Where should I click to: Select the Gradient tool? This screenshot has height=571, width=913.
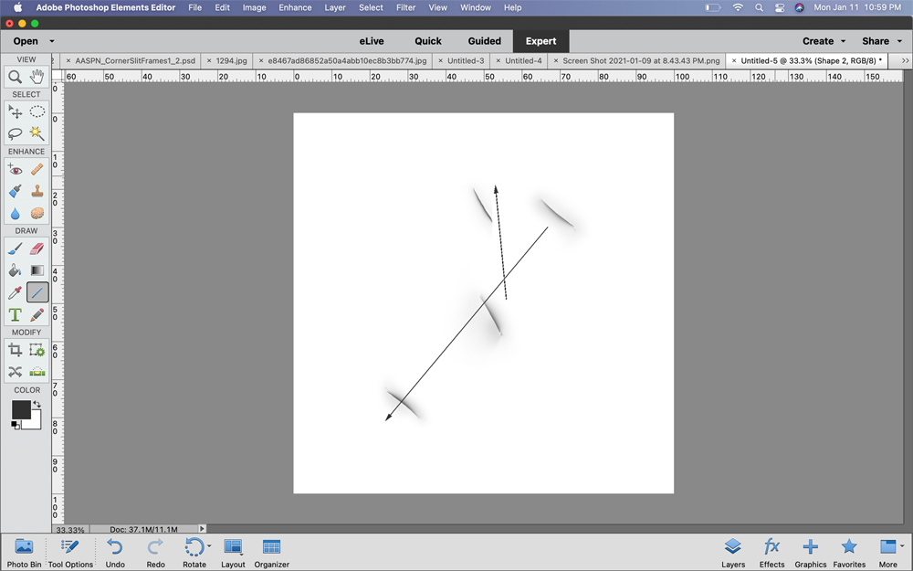click(x=37, y=270)
